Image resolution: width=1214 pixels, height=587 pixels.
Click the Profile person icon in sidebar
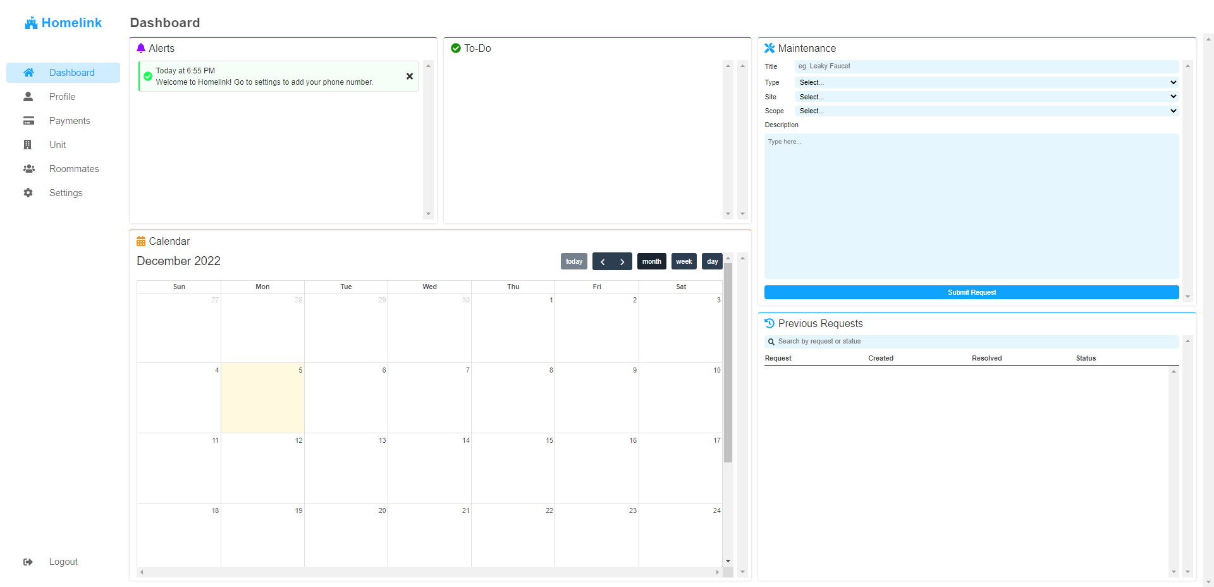pos(28,97)
